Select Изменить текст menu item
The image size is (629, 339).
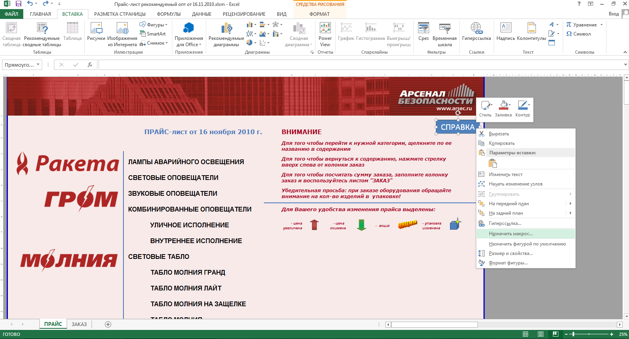pos(526,174)
